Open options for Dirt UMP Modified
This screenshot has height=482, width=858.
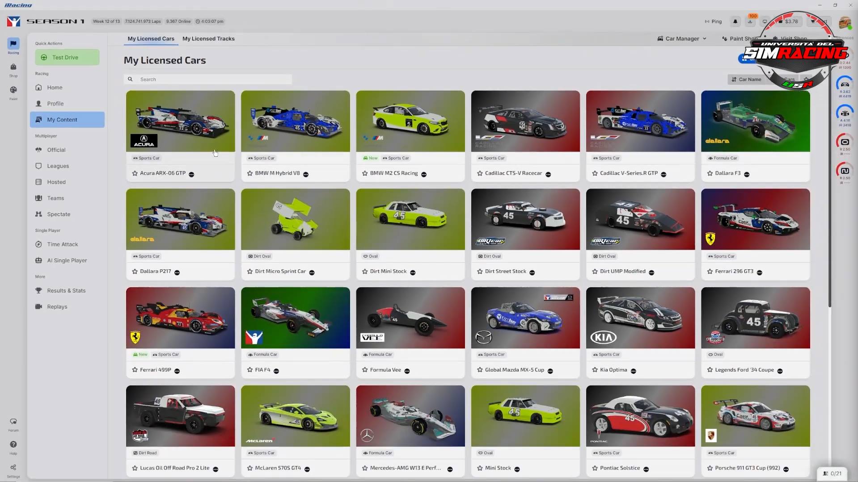pos(651,272)
